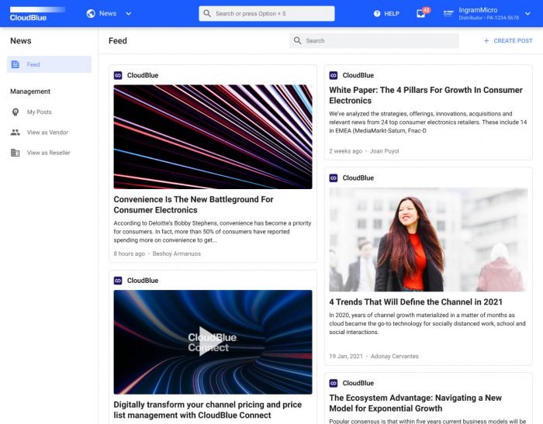Open notifications inbox with 42 badge

pyautogui.click(x=422, y=13)
